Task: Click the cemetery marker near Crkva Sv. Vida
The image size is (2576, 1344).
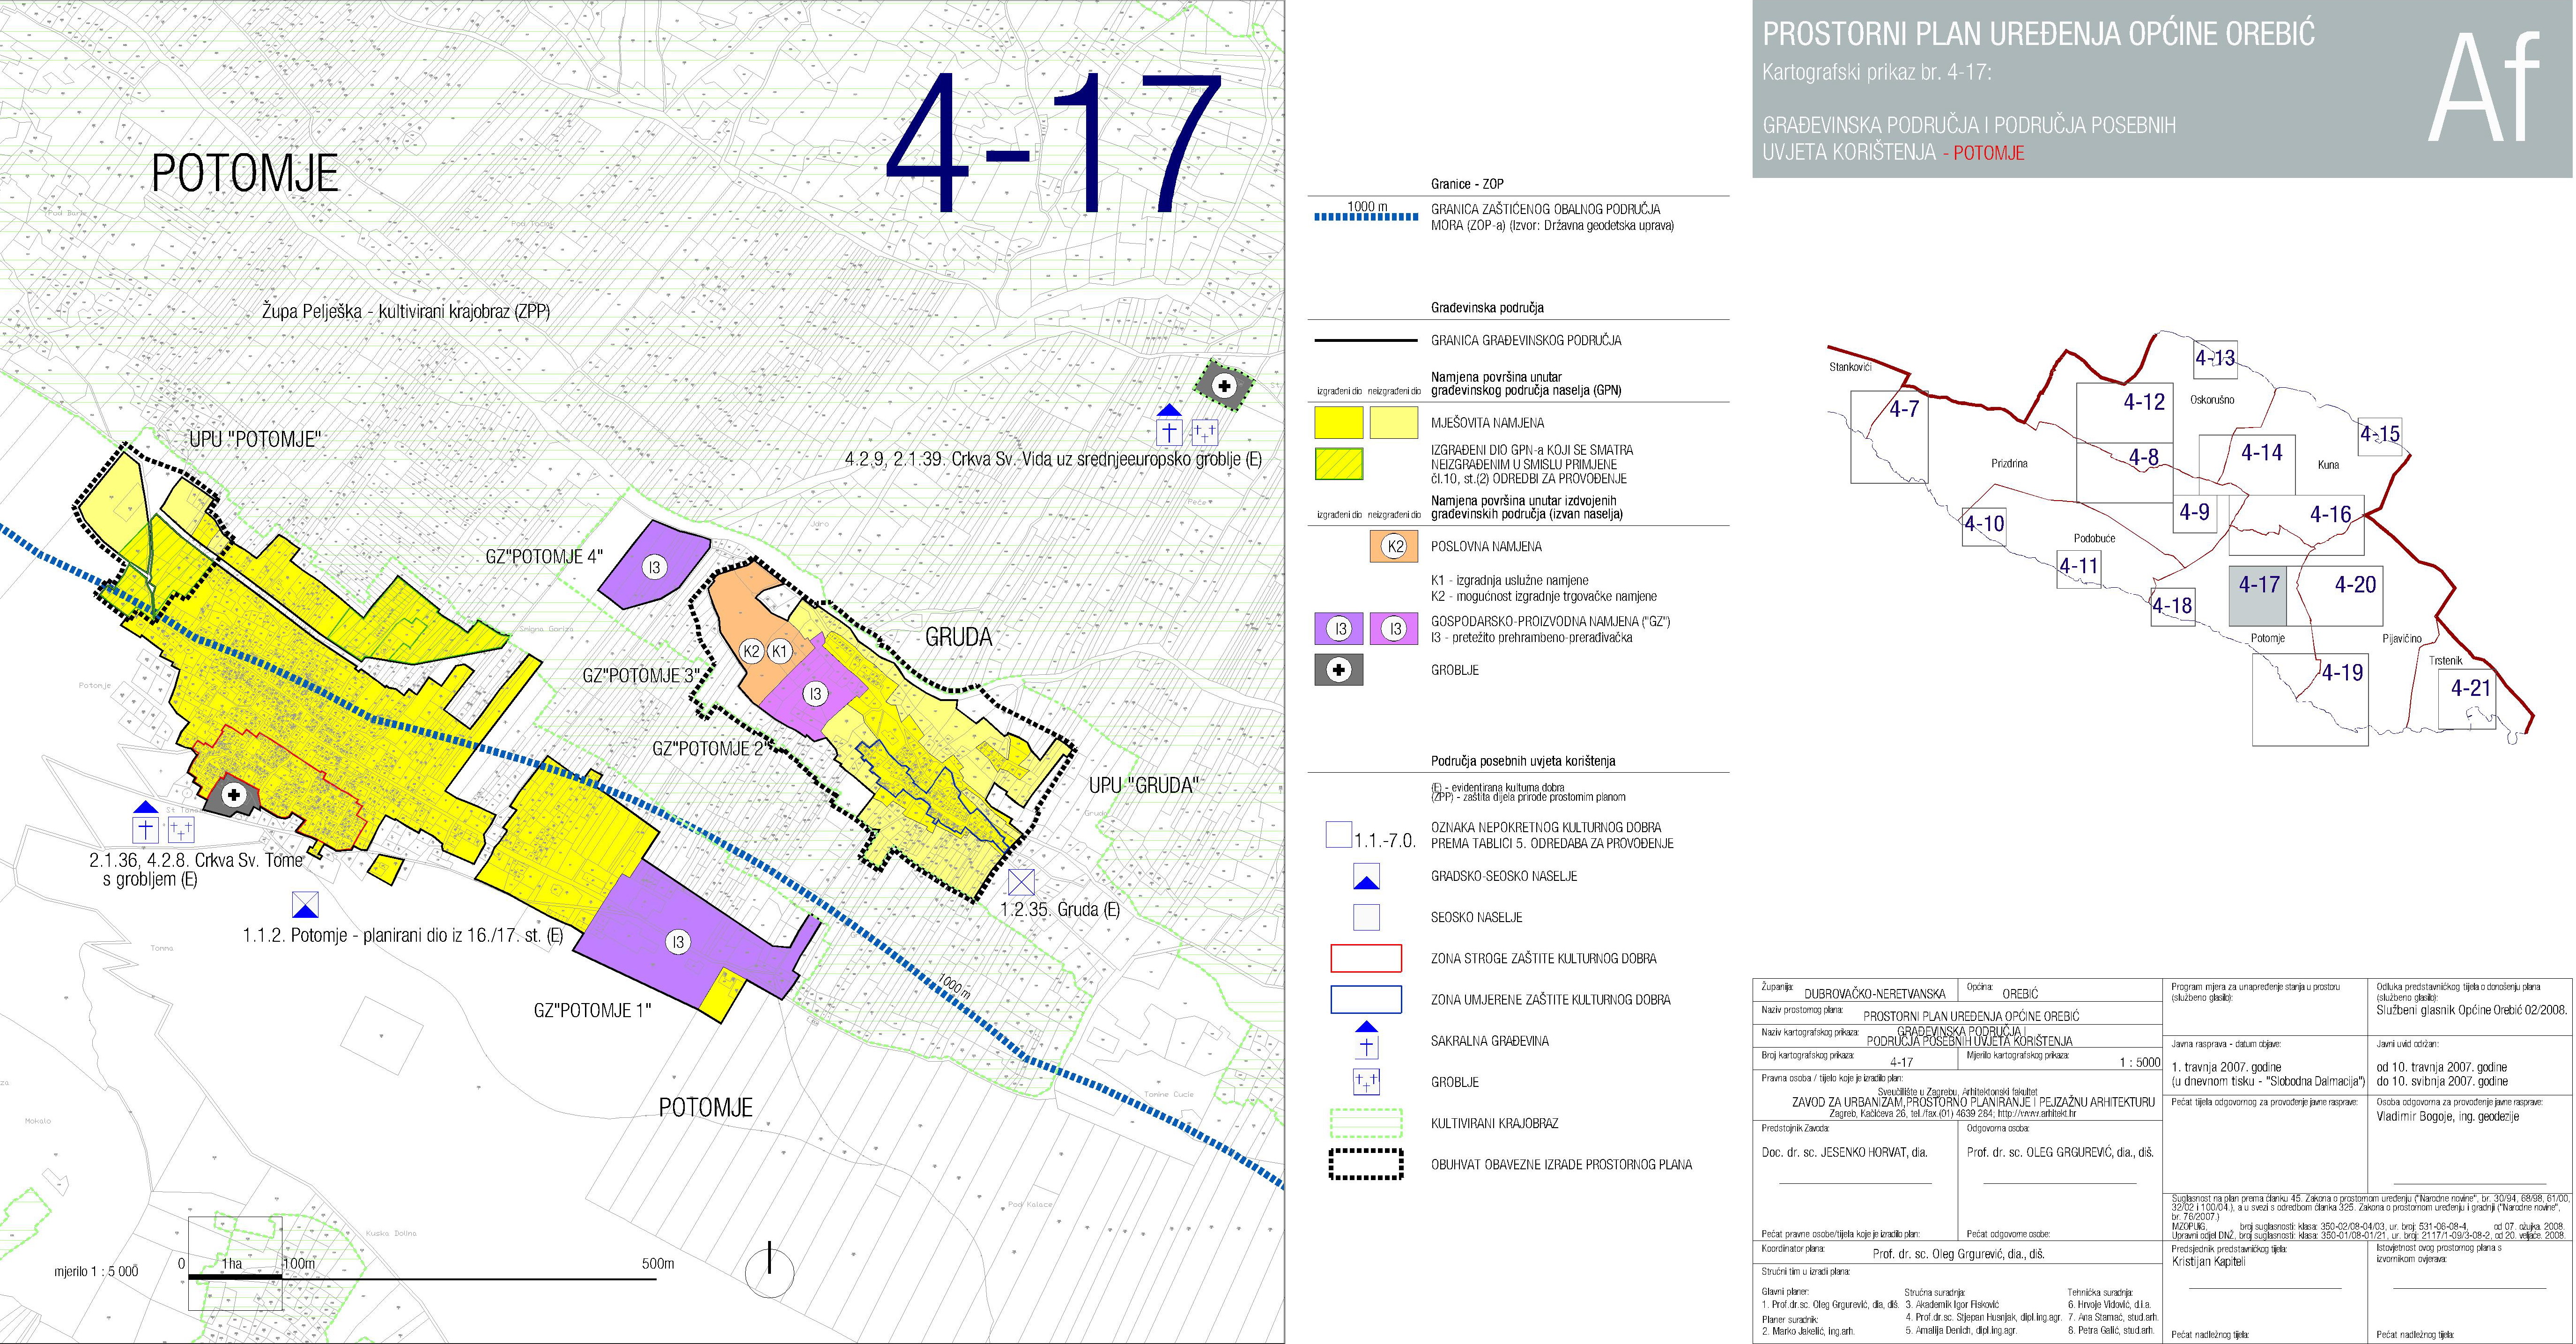Action: point(1224,386)
